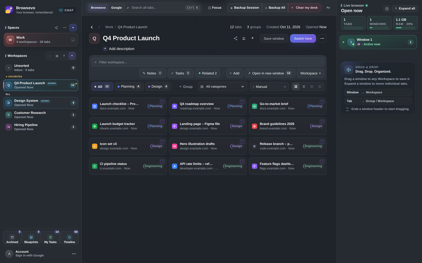The height and width of the screenshot is (263, 422).
Task: Select the Planning group tab
Action: tap(129, 86)
